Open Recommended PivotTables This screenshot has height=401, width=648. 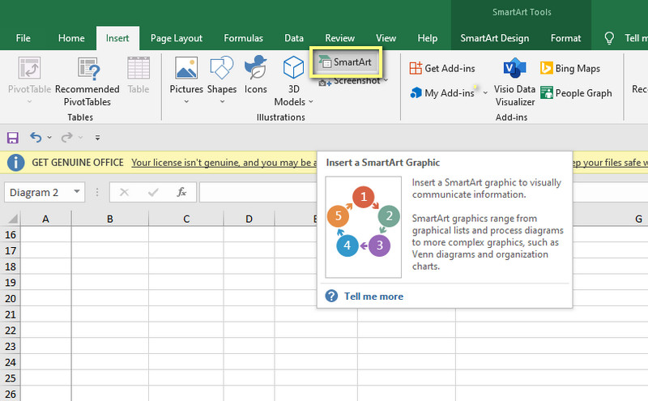87,82
